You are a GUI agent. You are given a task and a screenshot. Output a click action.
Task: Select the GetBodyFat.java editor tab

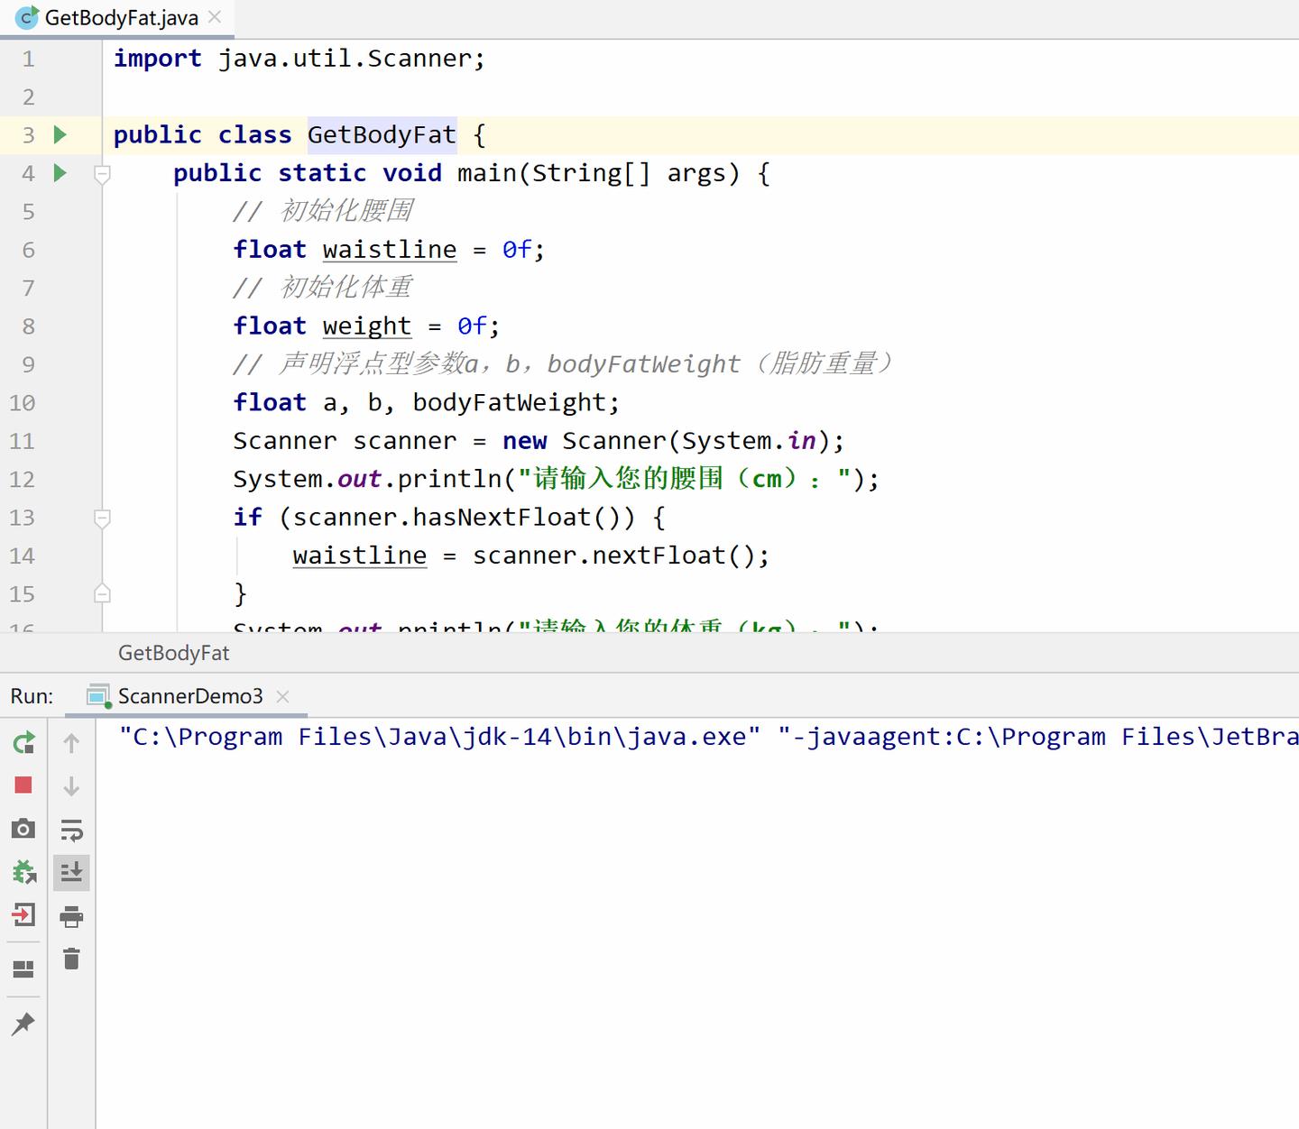117,16
